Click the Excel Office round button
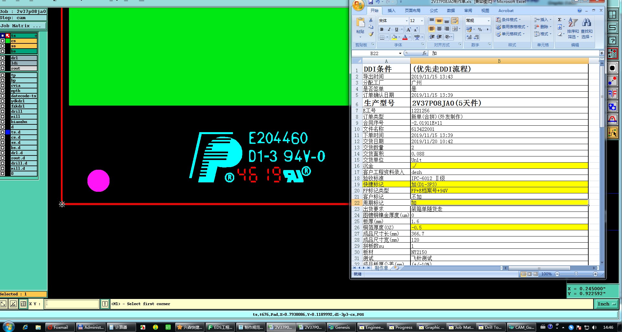The image size is (622, 332). 358,5
